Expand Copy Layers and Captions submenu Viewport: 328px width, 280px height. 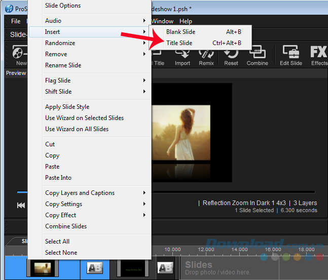click(x=90, y=193)
